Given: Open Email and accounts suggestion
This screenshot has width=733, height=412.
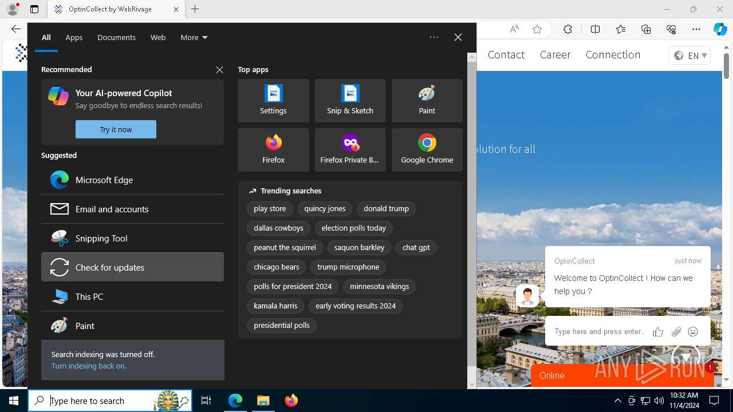Looking at the screenshot, I should click(132, 209).
